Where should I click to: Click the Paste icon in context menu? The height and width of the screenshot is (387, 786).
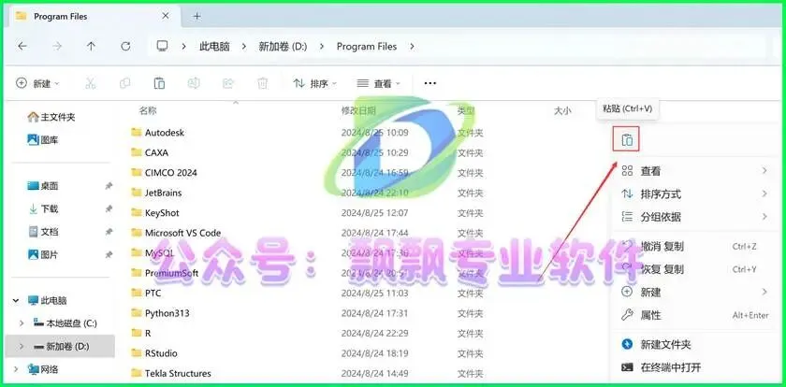coord(627,140)
